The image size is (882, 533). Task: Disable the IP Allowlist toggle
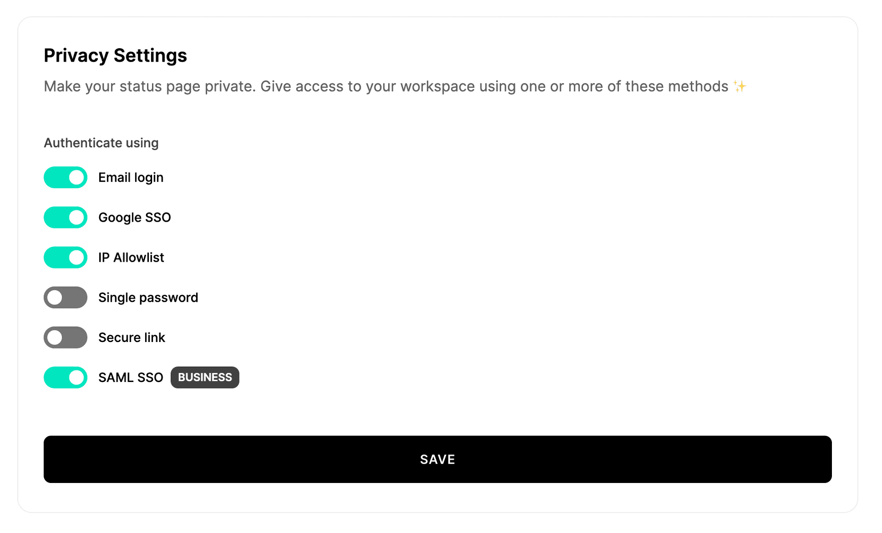click(65, 257)
